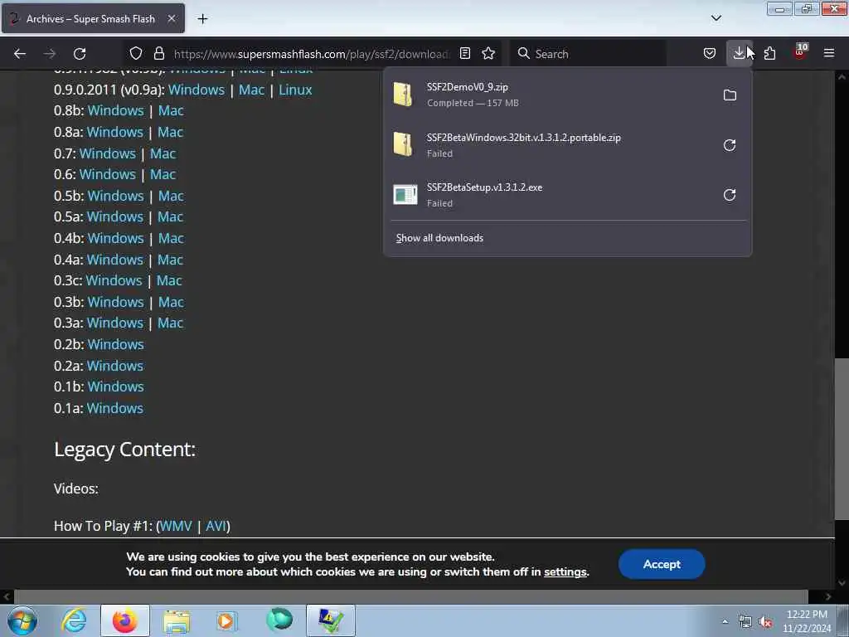Toggle reader view icon in address bar

464,53
